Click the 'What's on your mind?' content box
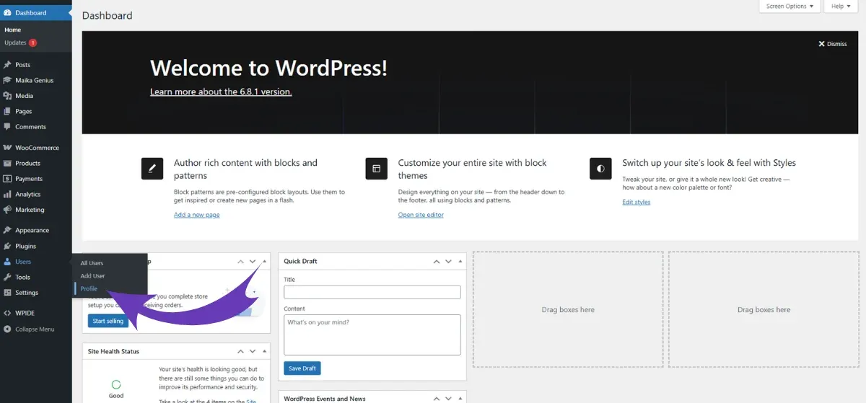The width and height of the screenshot is (866, 403). 372,335
